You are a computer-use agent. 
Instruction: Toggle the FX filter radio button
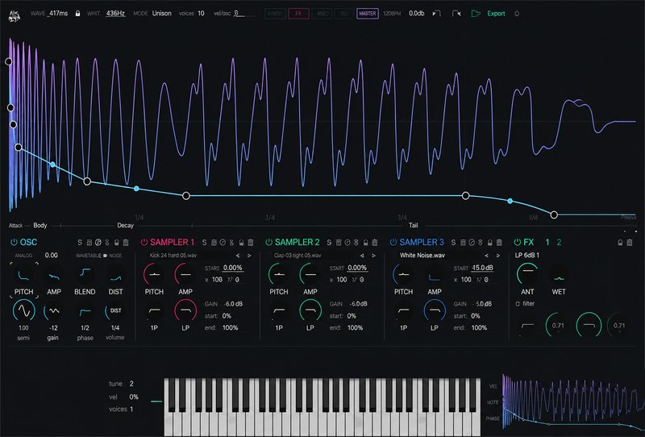[518, 304]
